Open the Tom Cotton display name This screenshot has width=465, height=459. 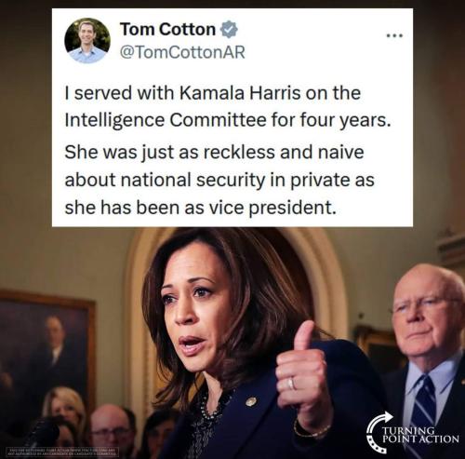click(167, 30)
